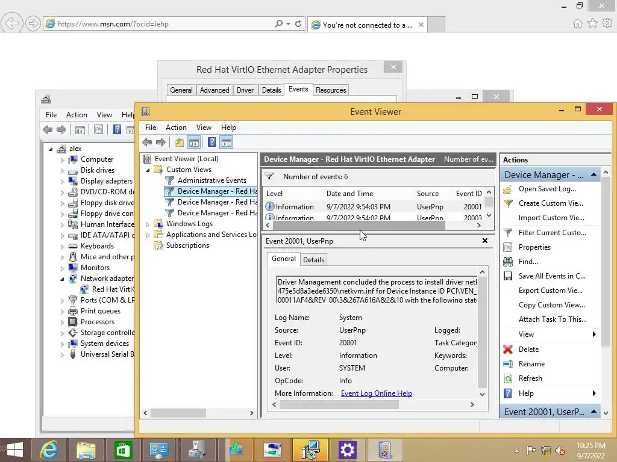Close the event preview pane X
The width and height of the screenshot is (617, 462).
click(x=485, y=241)
